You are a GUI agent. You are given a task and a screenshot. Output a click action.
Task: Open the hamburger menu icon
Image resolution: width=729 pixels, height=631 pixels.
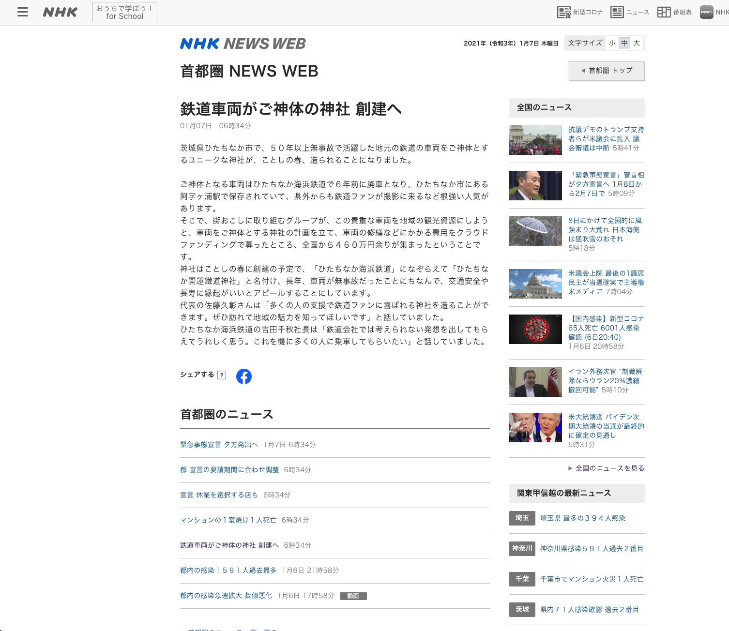point(23,12)
